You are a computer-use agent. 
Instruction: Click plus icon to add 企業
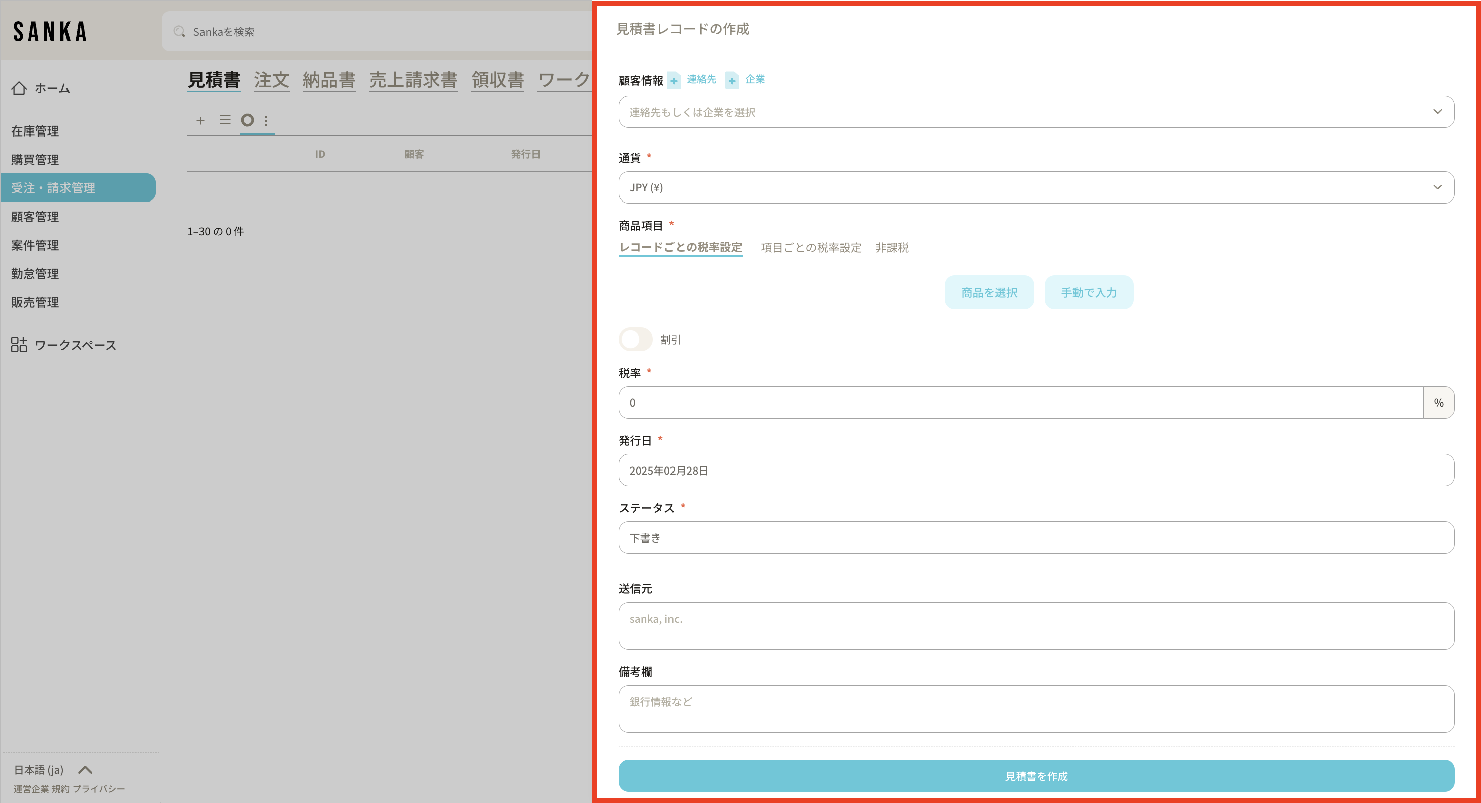732,81
